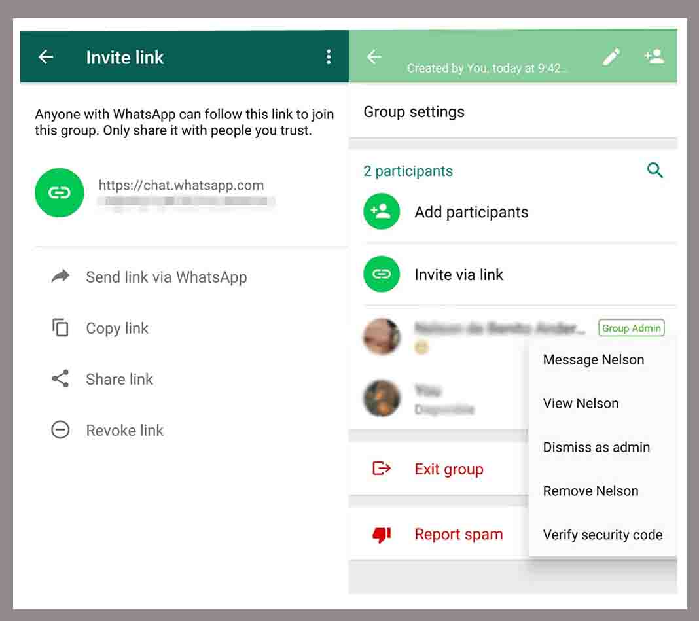699x621 pixels.
Task: Open Nelson's profile picture
Action: point(382,336)
